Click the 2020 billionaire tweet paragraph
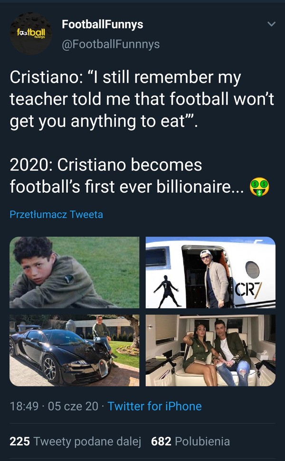 [128, 176]
